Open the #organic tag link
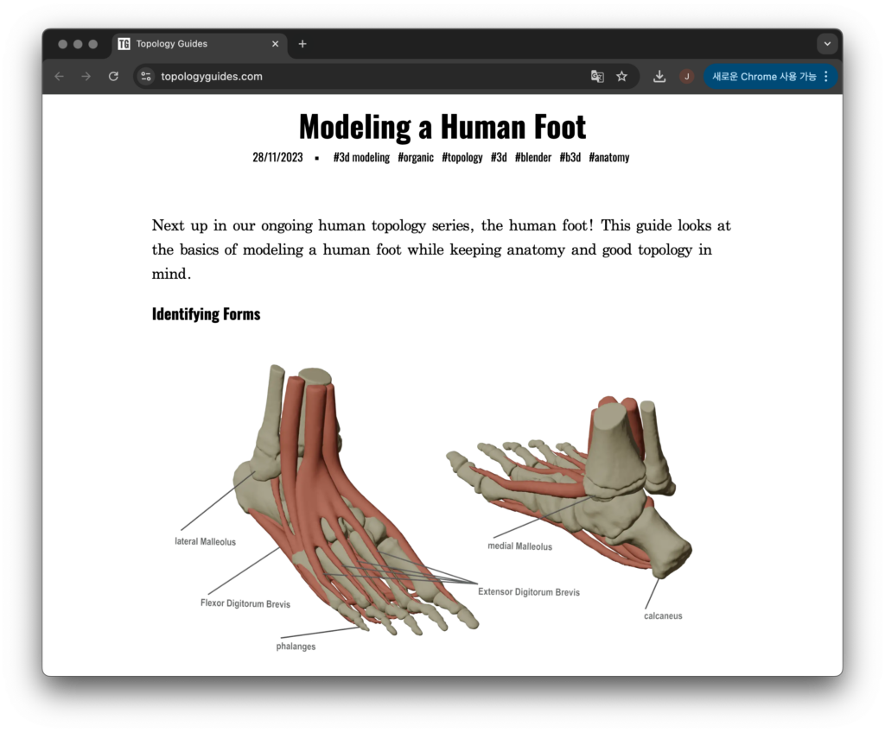This screenshot has height=732, width=885. tap(416, 157)
